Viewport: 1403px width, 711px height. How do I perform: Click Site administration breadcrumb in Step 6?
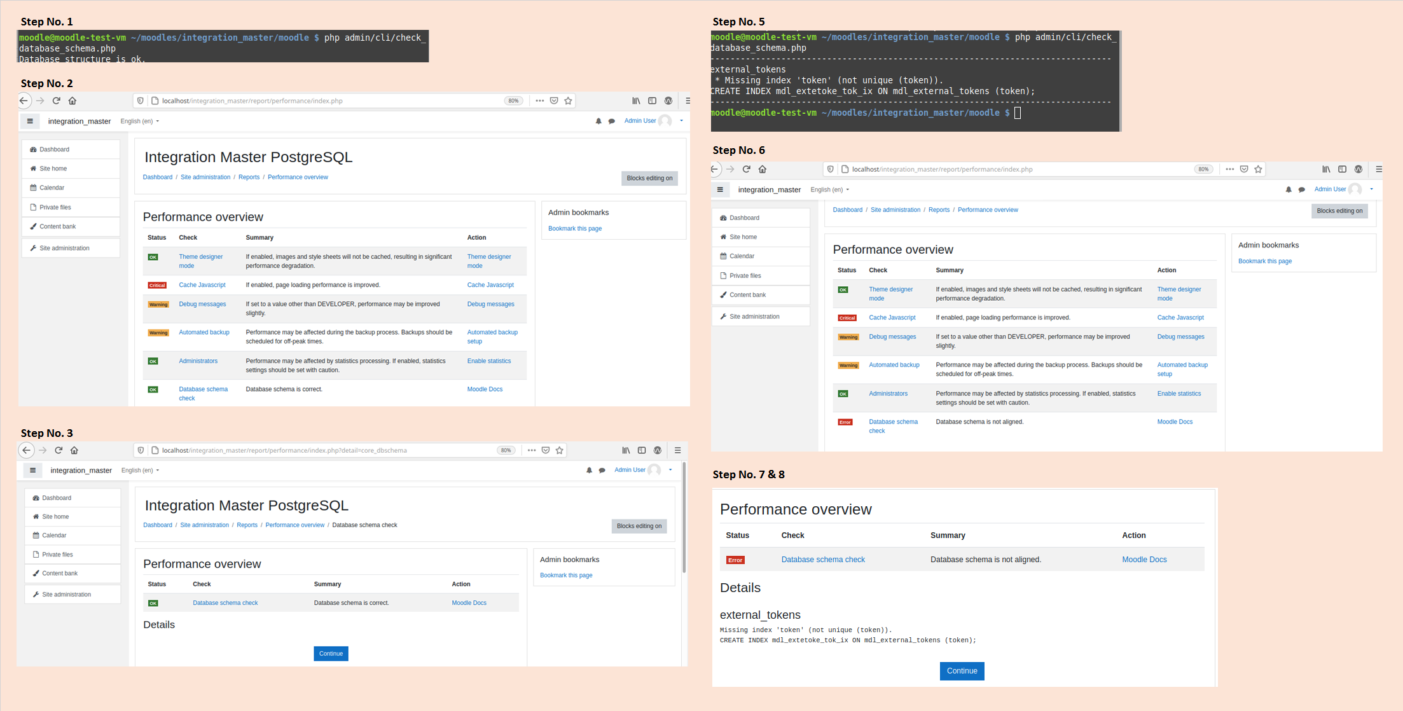coord(895,210)
